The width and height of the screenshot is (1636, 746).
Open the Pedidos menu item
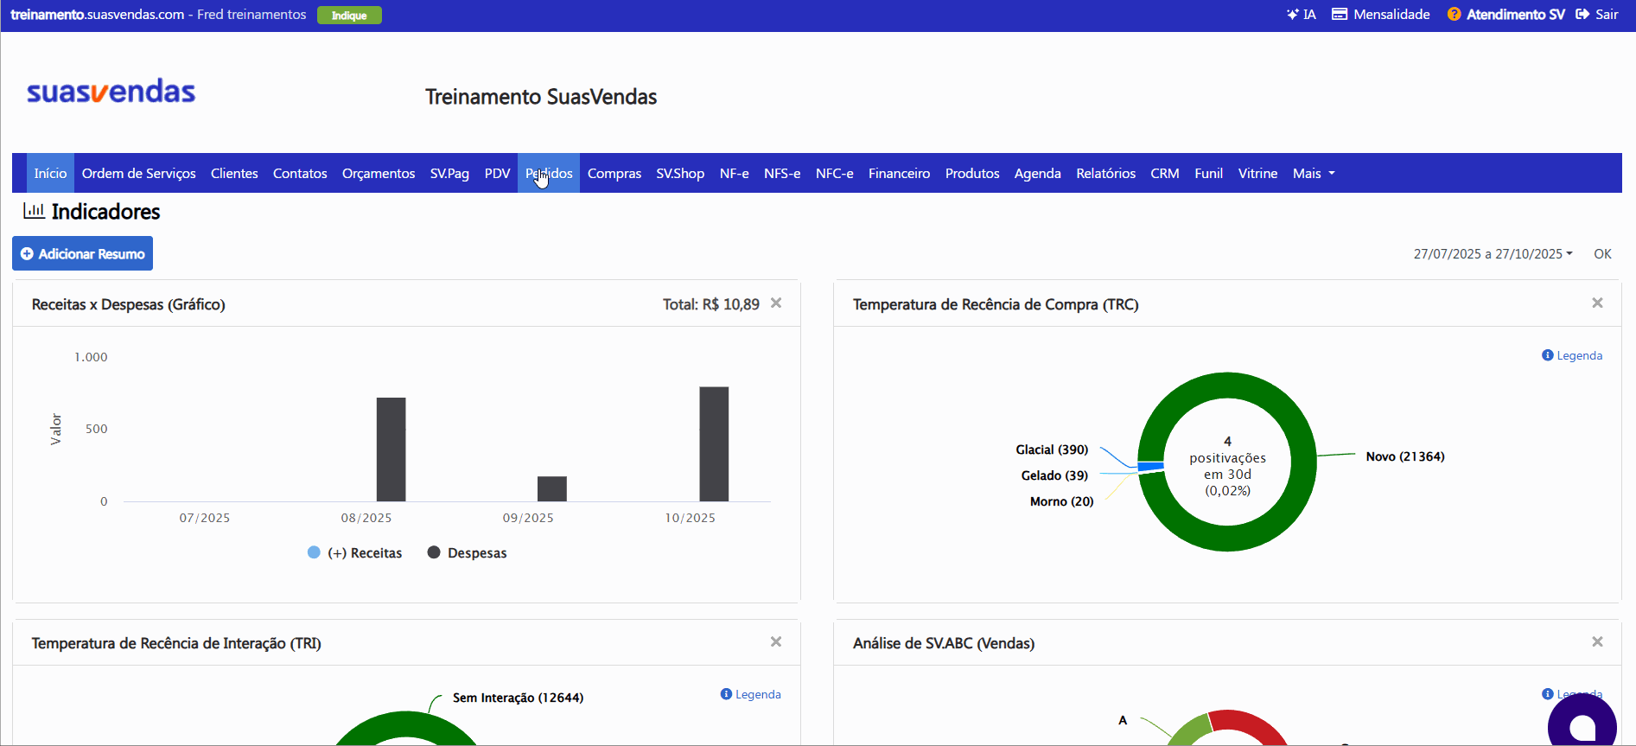[x=549, y=173]
